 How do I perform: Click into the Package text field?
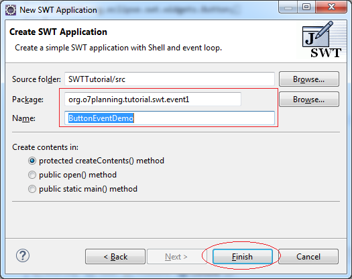(x=153, y=99)
